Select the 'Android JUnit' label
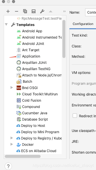This screenshot has width=96, height=170. coord(33,44)
